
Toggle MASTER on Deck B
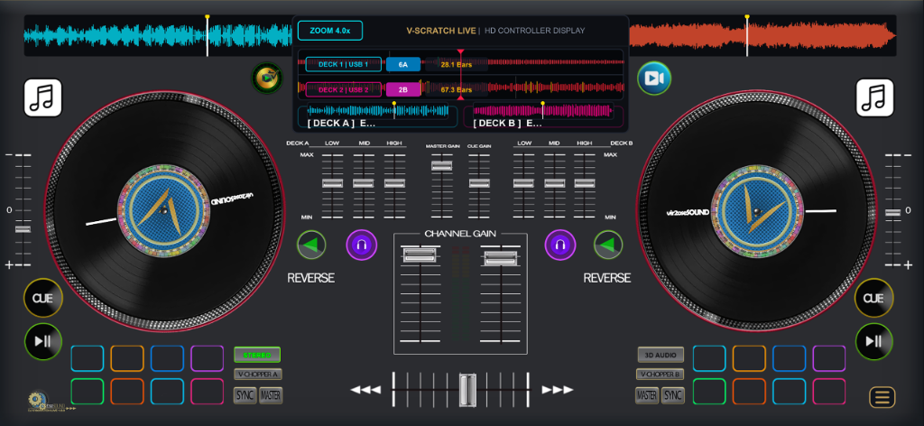647,395
